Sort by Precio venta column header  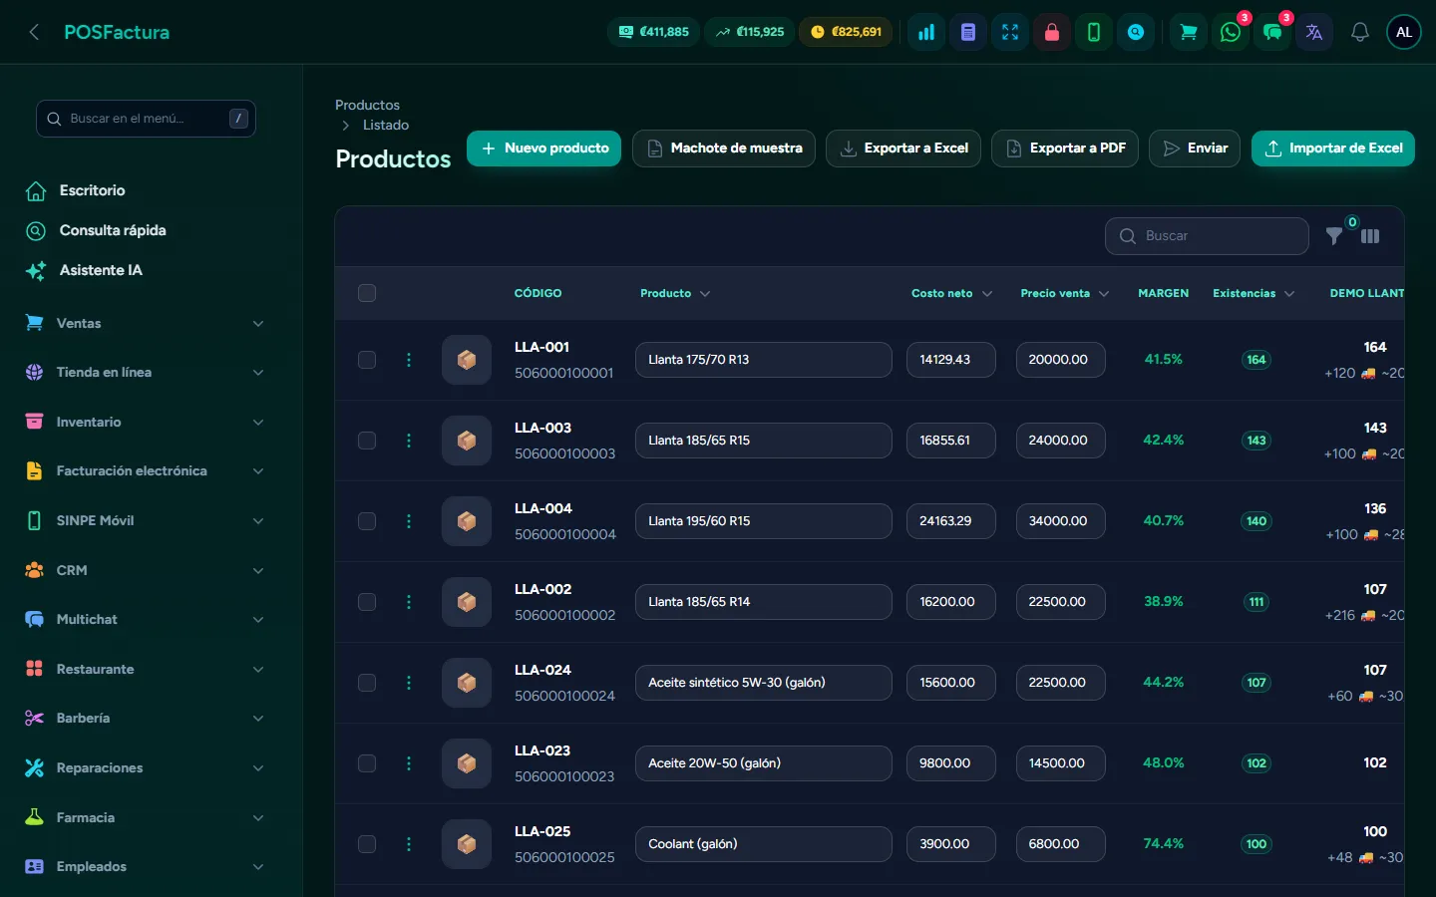(1064, 293)
